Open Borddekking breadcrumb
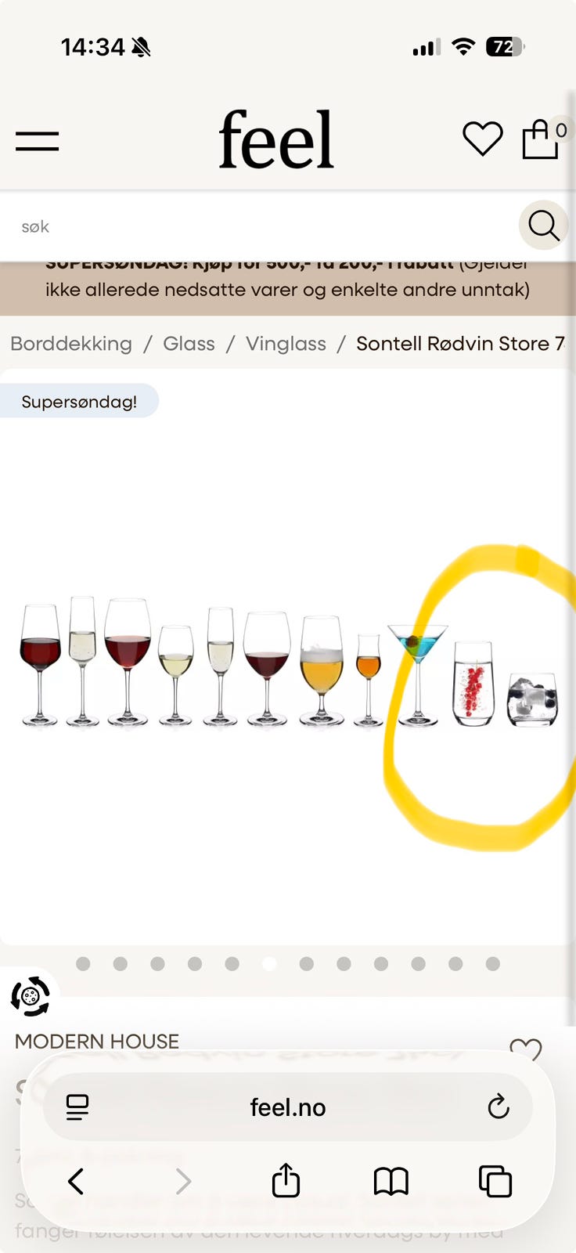 71,343
